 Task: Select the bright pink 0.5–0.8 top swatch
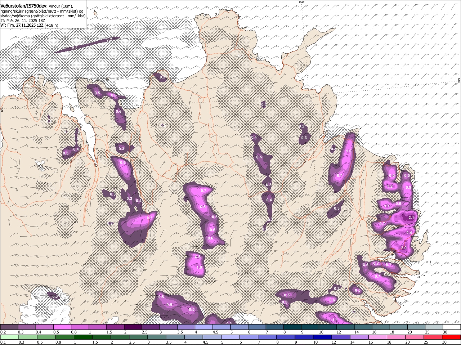(x=62, y=327)
